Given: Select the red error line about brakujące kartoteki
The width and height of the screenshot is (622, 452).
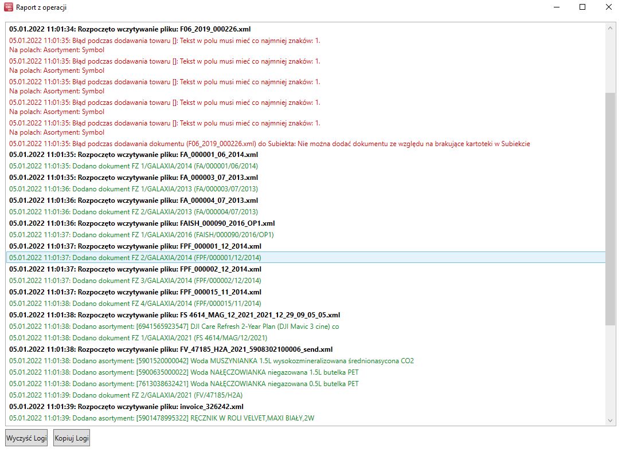Looking at the screenshot, I should 269,143.
